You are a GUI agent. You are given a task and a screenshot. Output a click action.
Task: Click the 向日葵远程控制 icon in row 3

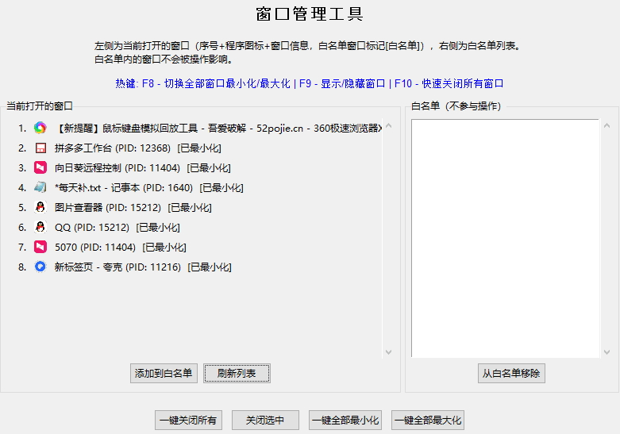click(x=40, y=167)
